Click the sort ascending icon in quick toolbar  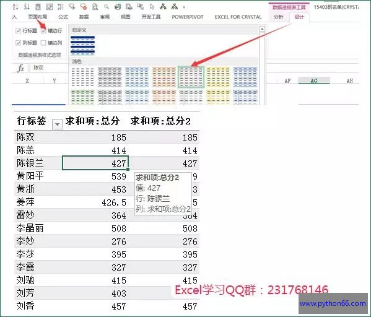click(x=15, y=7)
